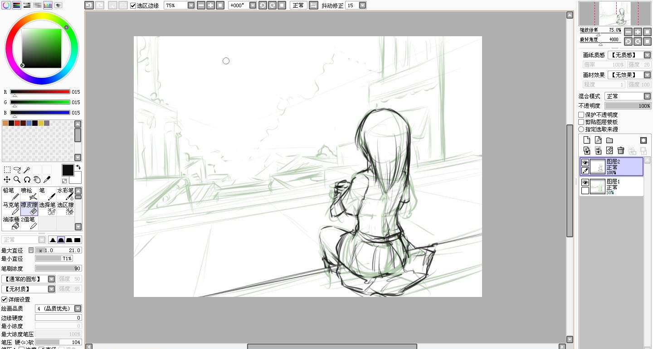Open the 画纸质感 paper texture dropdown
The width and height of the screenshot is (653, 349).
click(x=647, y=55)
